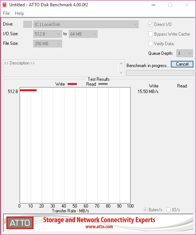
Task: Click the gray Read legend swatch
Action: pyautogui.click(x=103, y=84)
